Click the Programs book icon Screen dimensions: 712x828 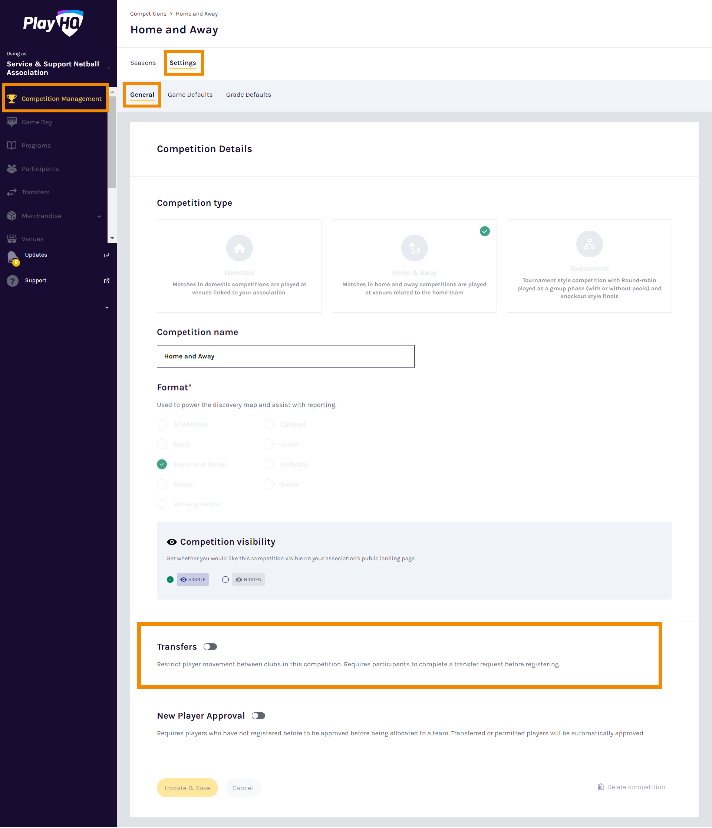pos(12,145)
